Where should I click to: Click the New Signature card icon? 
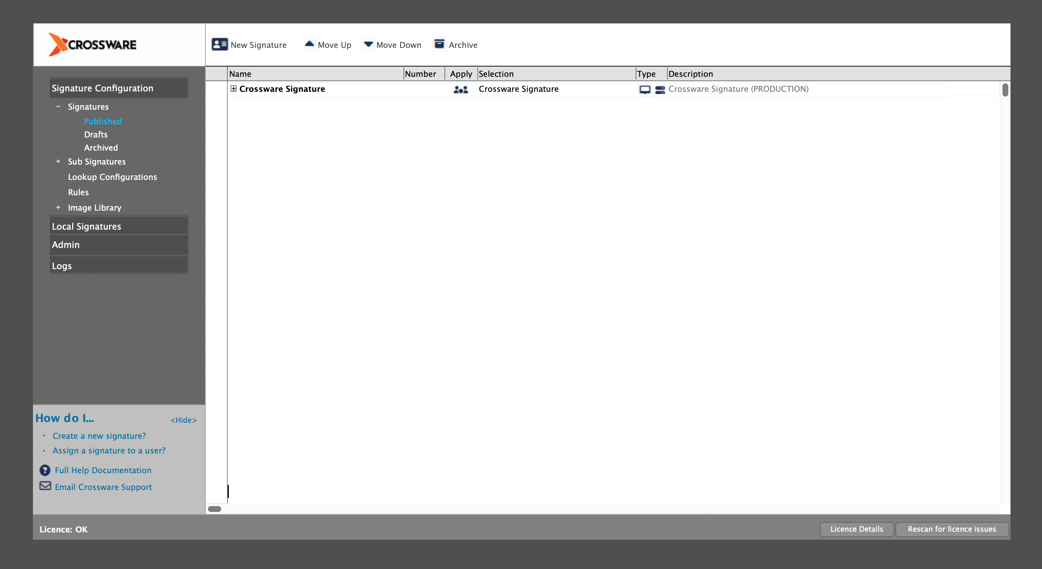click(220, 45)
